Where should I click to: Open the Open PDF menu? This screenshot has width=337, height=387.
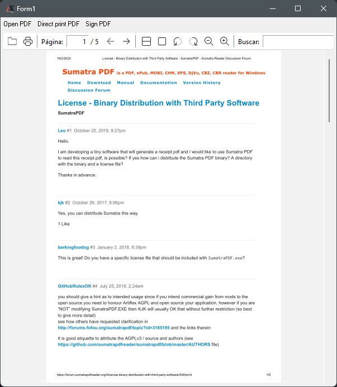pos(17,24)
